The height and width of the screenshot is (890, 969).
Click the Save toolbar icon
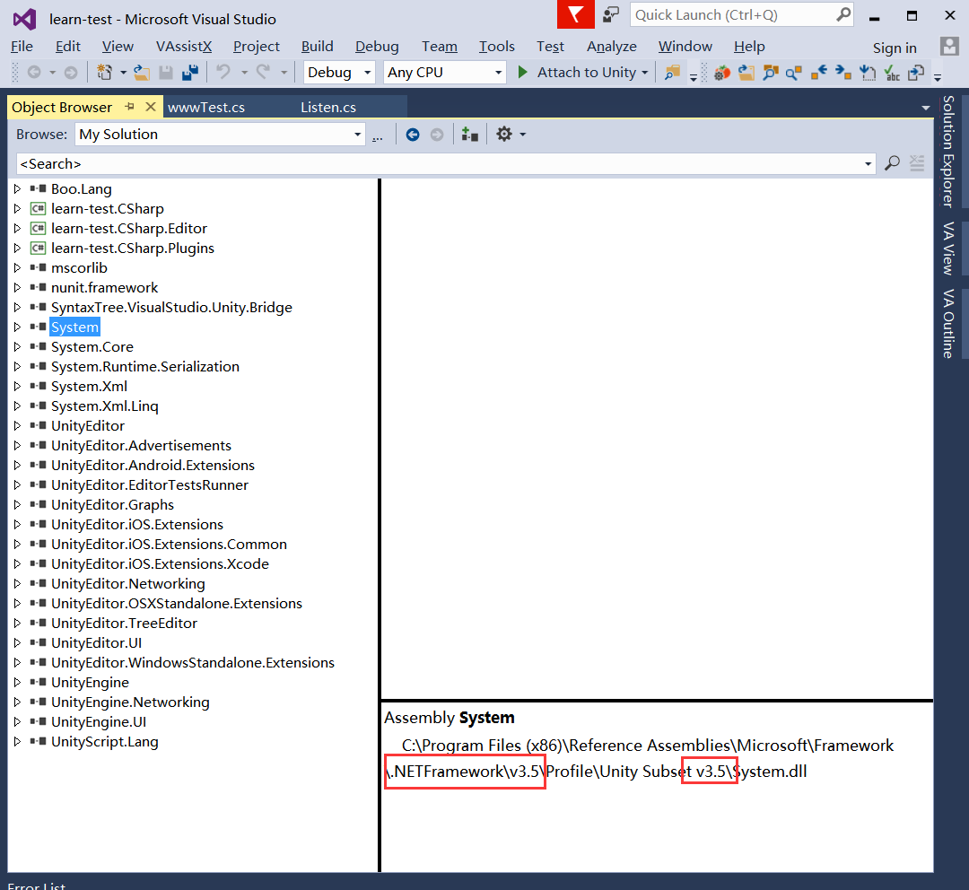coord(166,73)
